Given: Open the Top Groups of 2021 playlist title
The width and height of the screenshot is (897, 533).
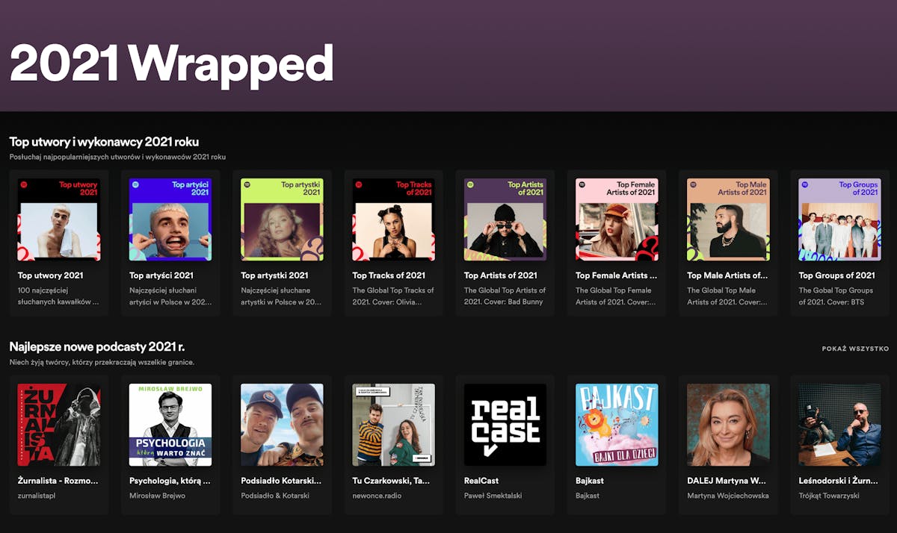Looking at the screenshot, I should coord(837,274).
